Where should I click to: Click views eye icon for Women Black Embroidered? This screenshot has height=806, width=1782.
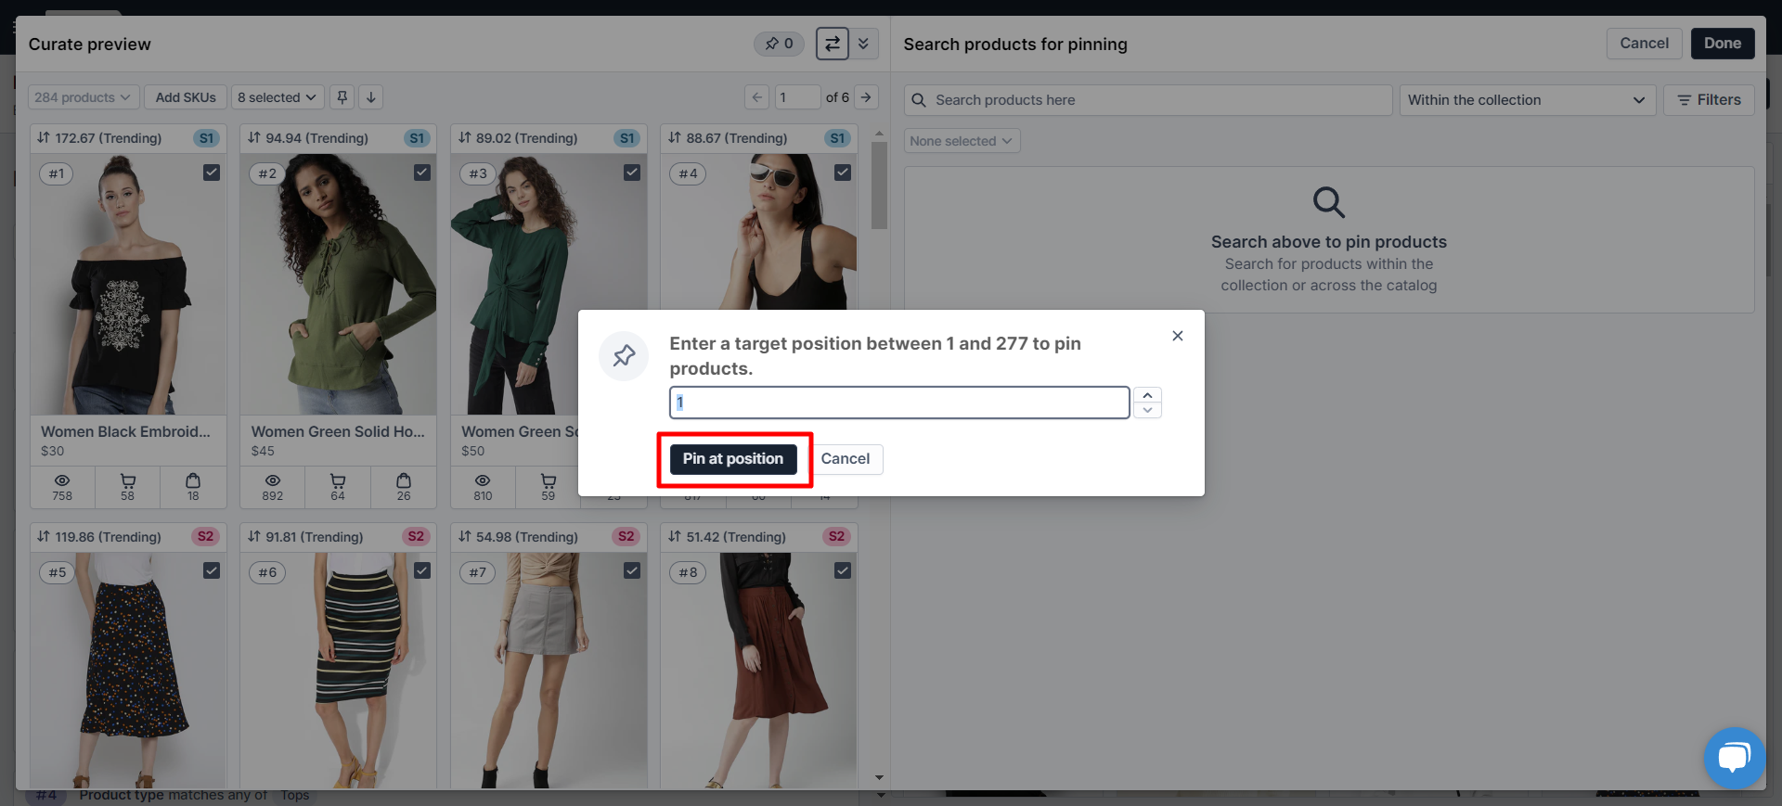(x=62, y=480)
